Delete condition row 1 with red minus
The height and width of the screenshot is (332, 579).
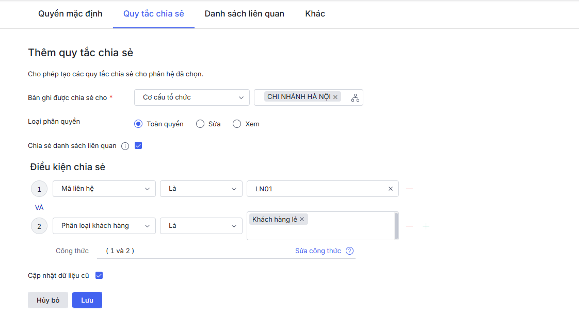(409, 189)
